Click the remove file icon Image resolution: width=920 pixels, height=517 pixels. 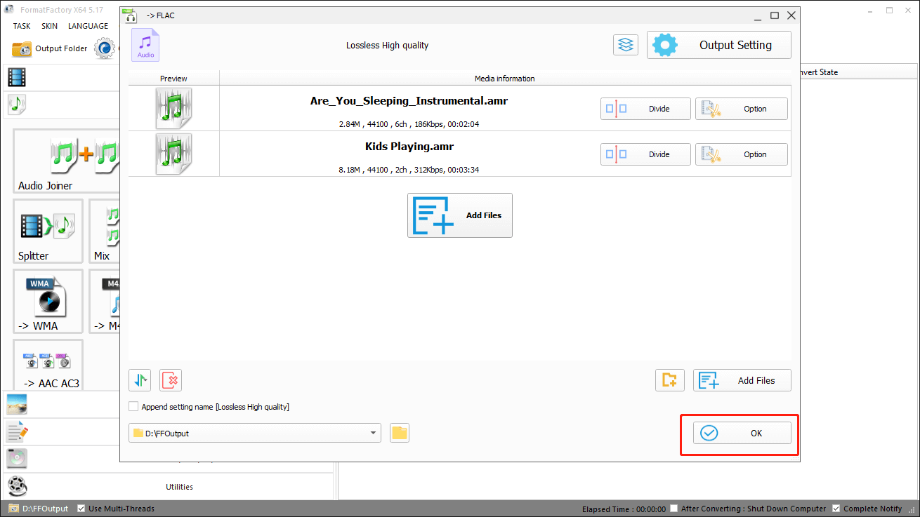tap(171, 380)
